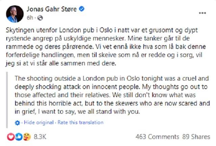Click the red heart Love reaction

tap(11, 137)
